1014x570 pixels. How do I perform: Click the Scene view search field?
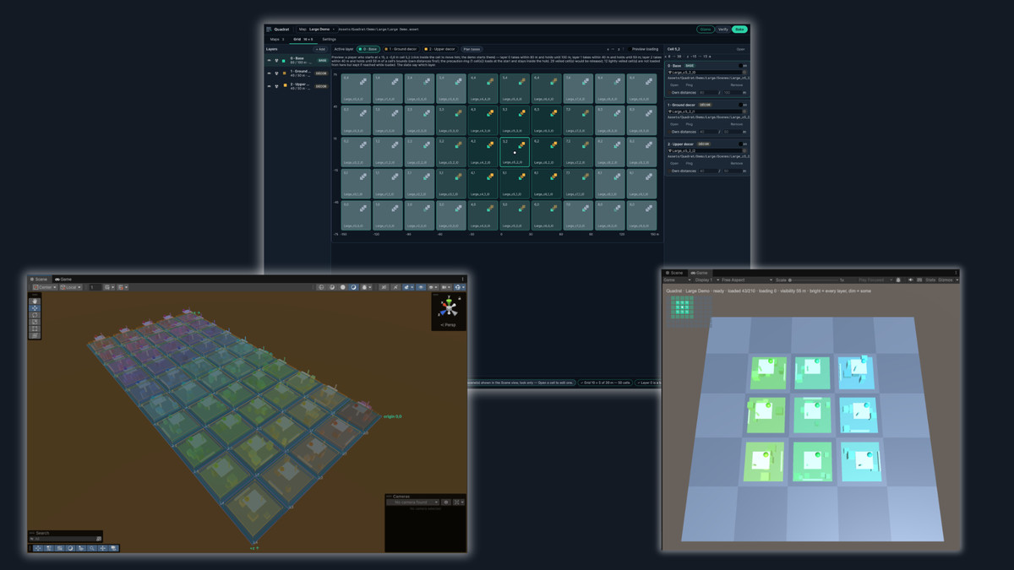click(x=66, y=538)
